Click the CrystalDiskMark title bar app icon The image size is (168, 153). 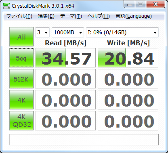tap(6, 6)
